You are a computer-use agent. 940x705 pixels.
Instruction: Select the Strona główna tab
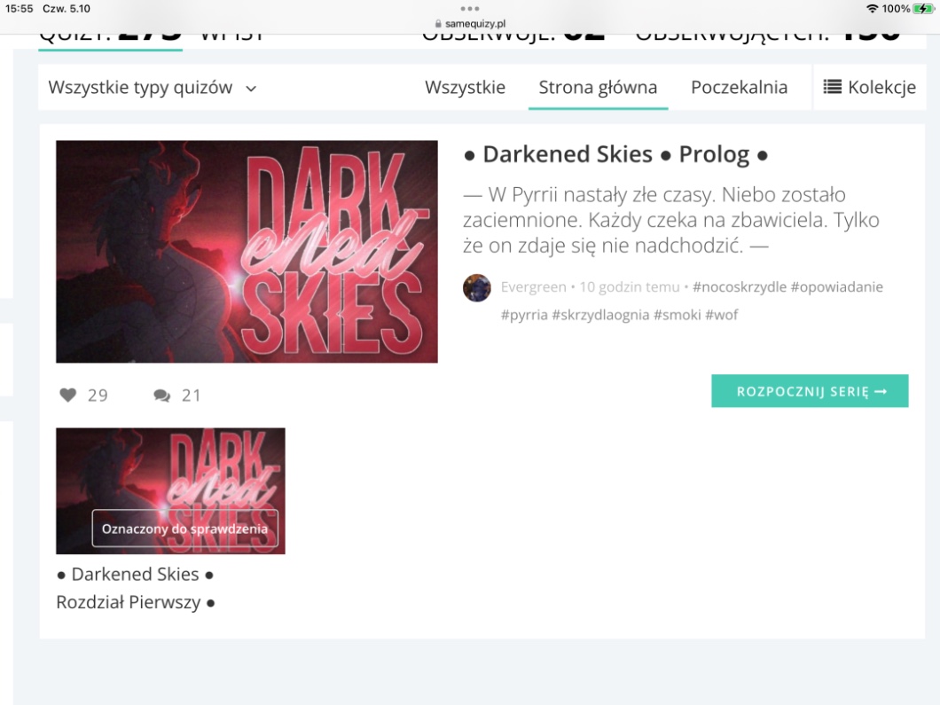[x=598, y=88]
